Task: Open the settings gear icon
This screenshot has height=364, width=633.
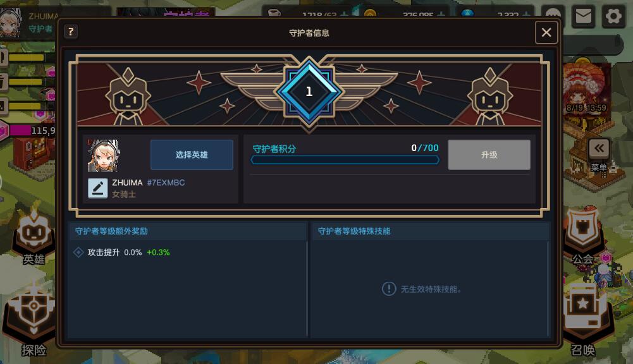Action: click(613, 16)
